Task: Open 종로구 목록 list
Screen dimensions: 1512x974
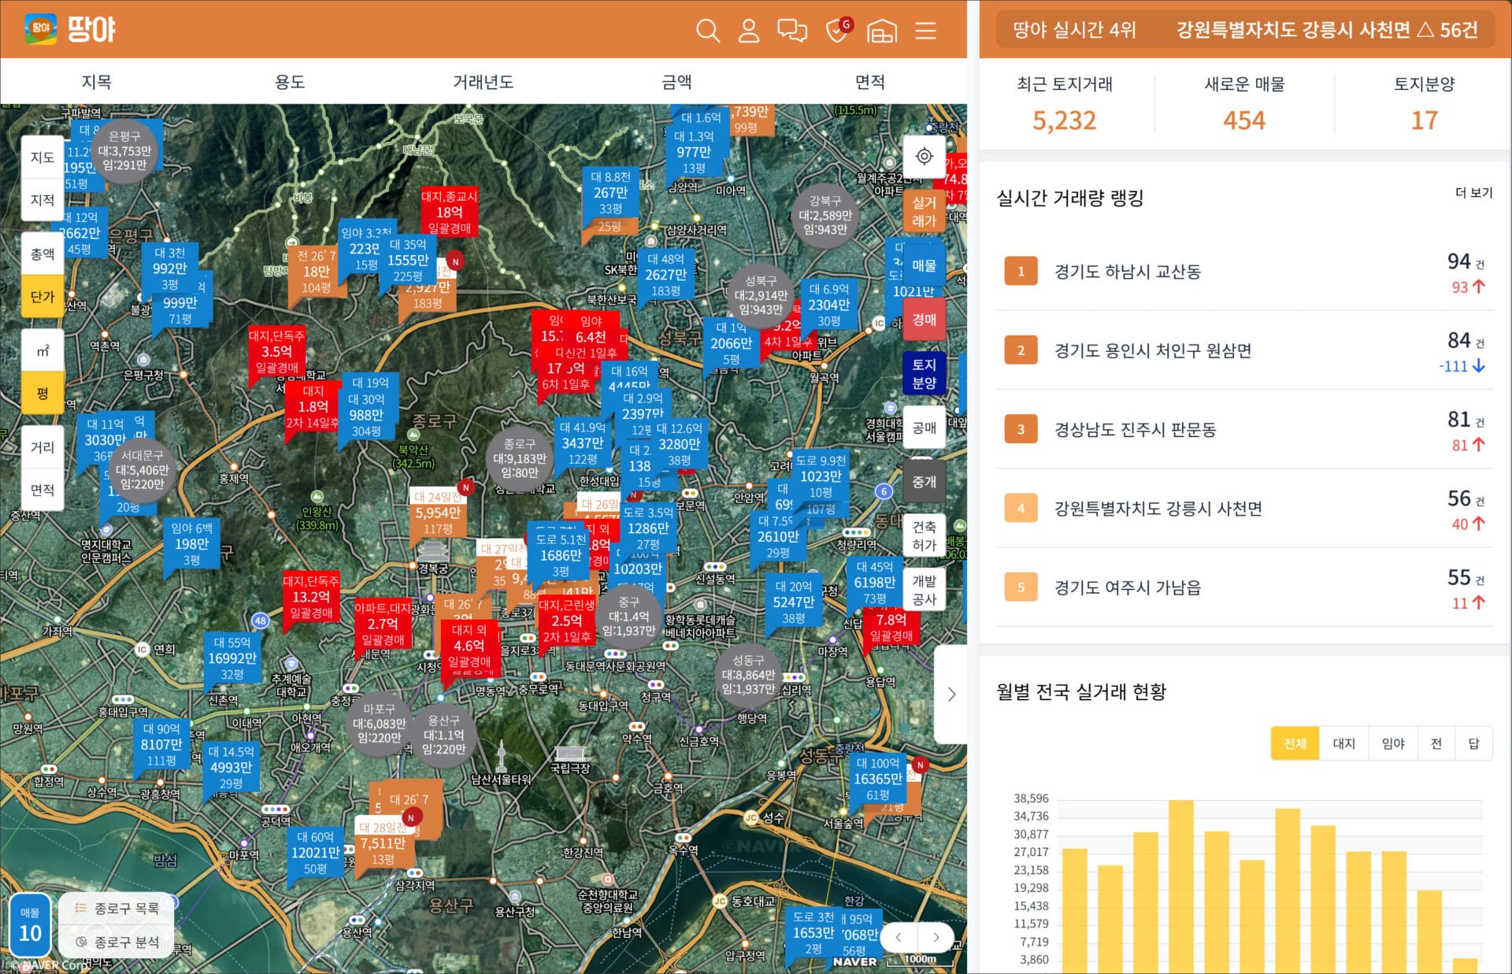Action: (117, 909)
